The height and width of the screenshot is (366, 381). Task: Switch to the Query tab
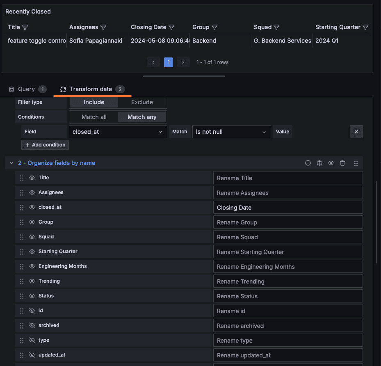click(x=27, y=89)
